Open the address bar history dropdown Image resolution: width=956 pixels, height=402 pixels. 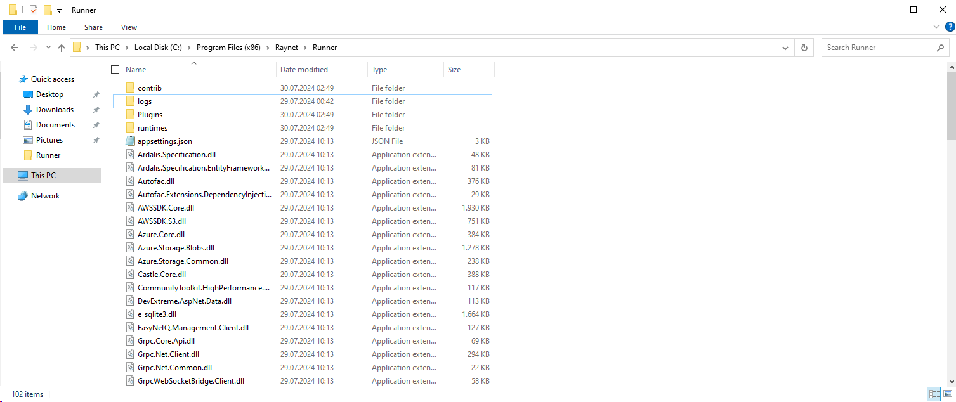tap(786, 48)
